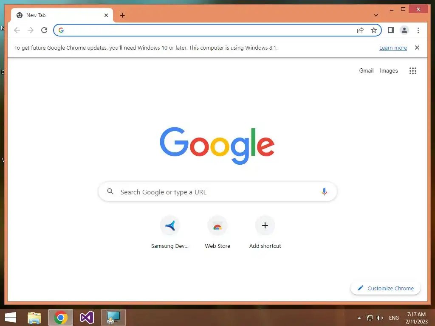Focus the Search Google or type a URL box
Screen dimensions: 435x326
tap(217, 192)
